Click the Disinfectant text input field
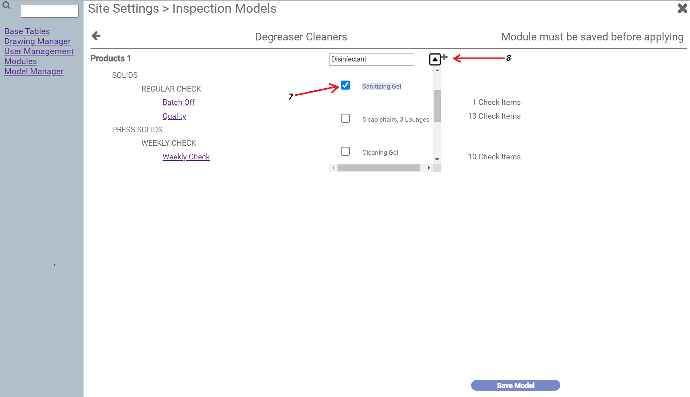The height and width of the screenshot is (397, 690). pyautogui.click(x=371, y=59)
